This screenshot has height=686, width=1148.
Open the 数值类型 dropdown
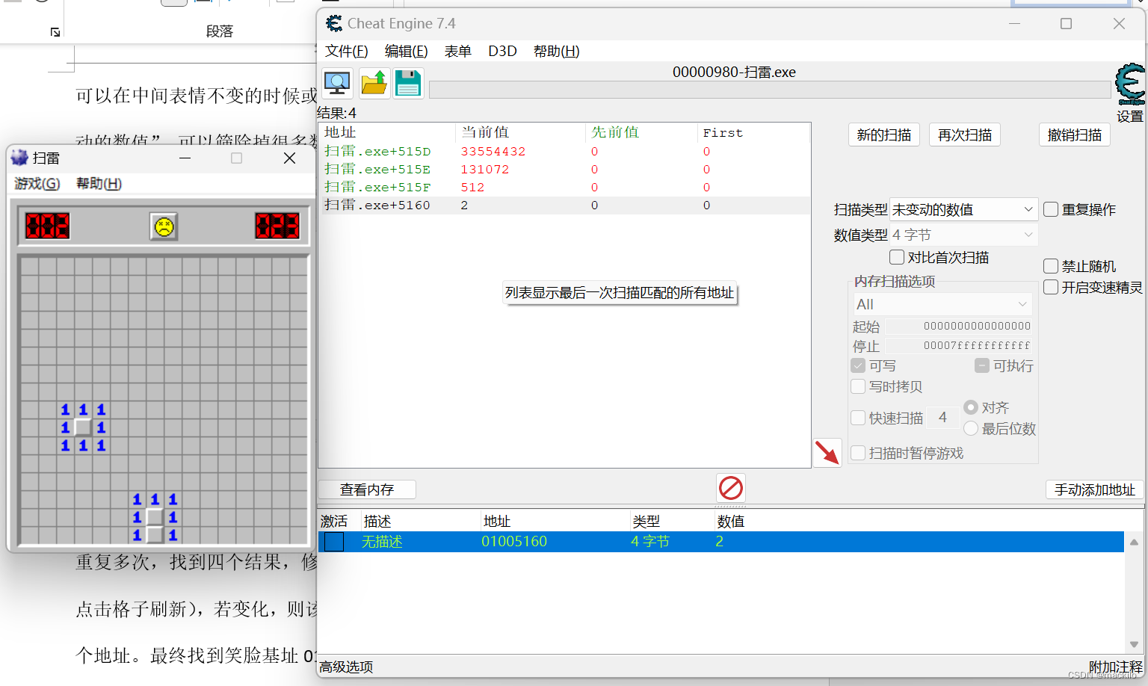coord(963,235)
